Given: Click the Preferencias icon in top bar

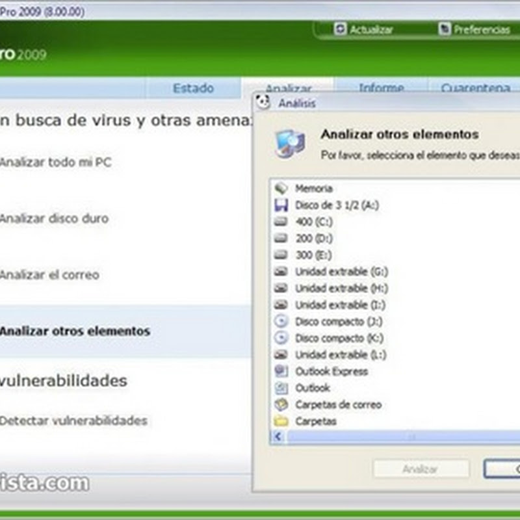Looking at the screenshot, I should tap(445, 29).
